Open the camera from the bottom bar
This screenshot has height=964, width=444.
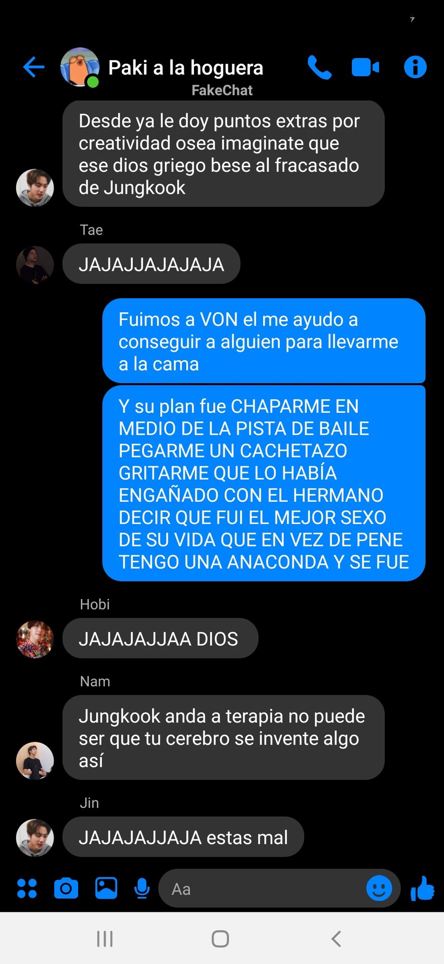pos(66,888)
